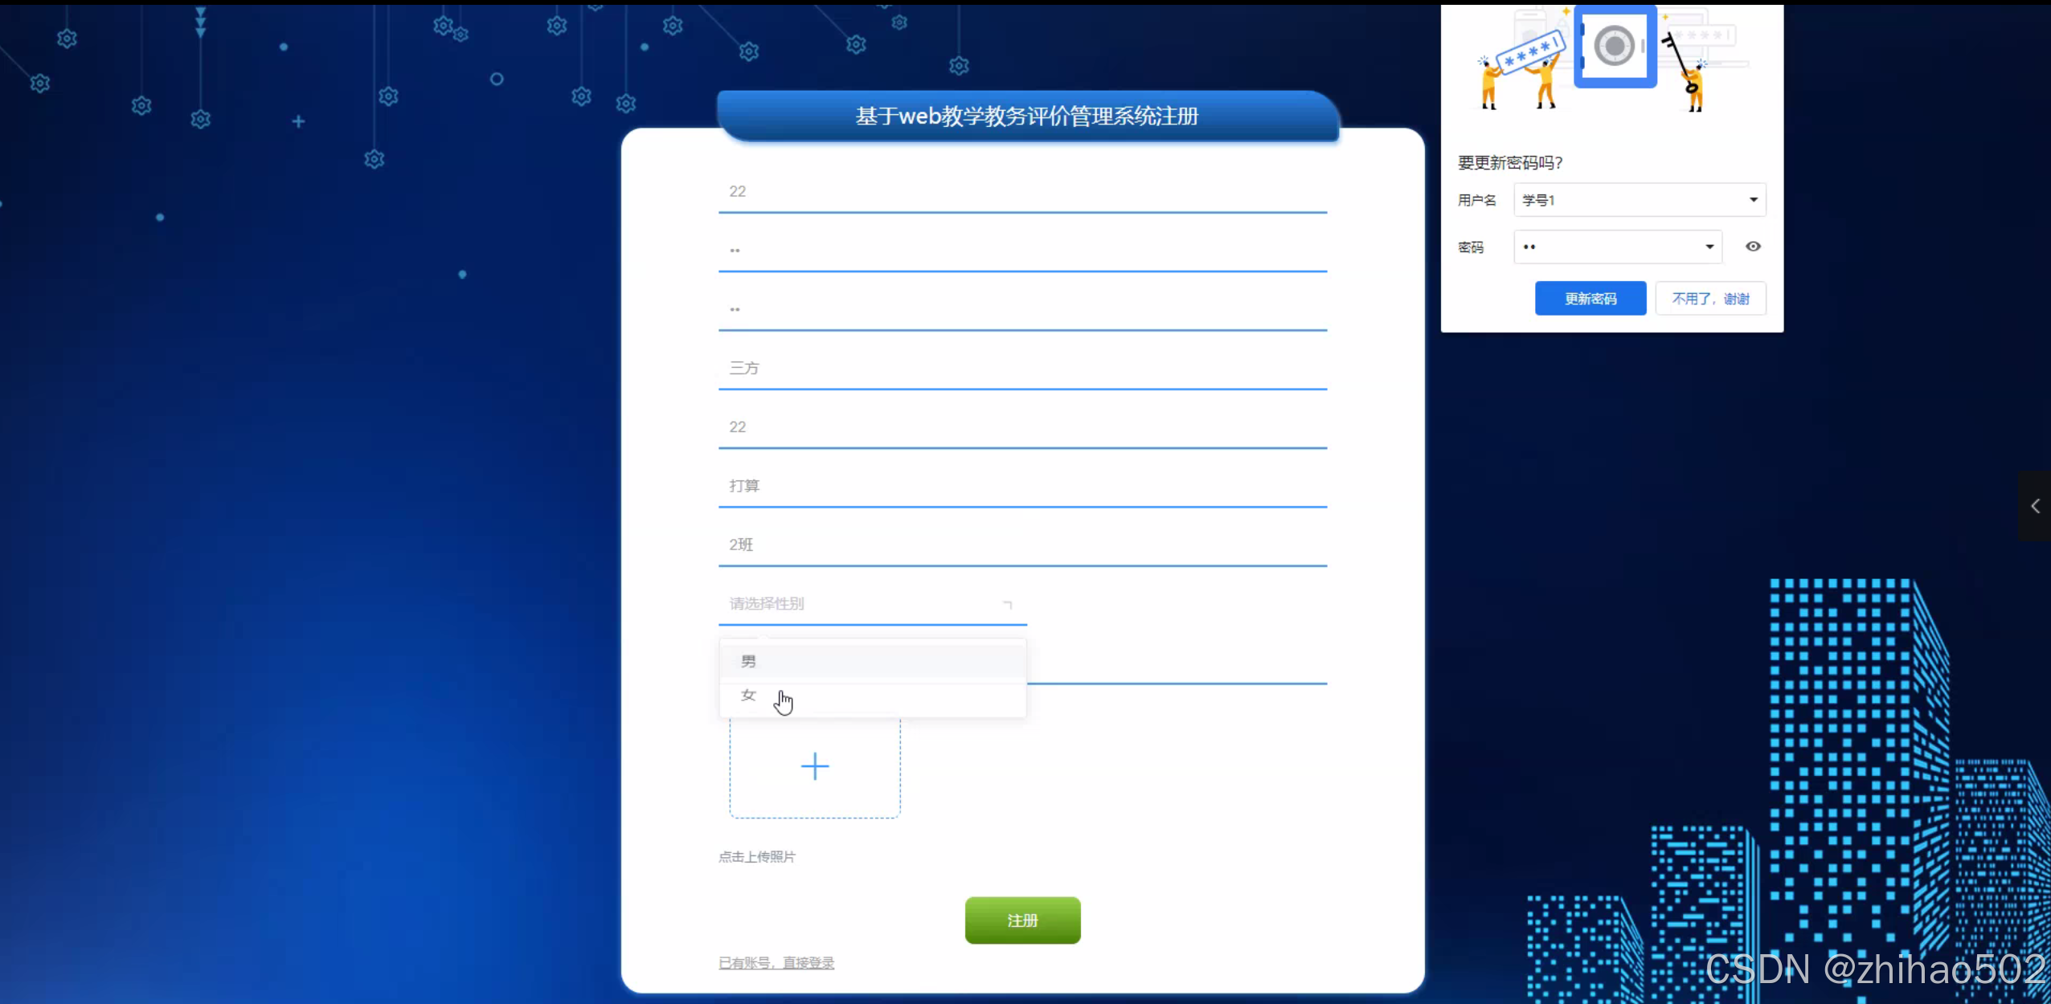Click the plus icon to upload photo

pos(814,766)
